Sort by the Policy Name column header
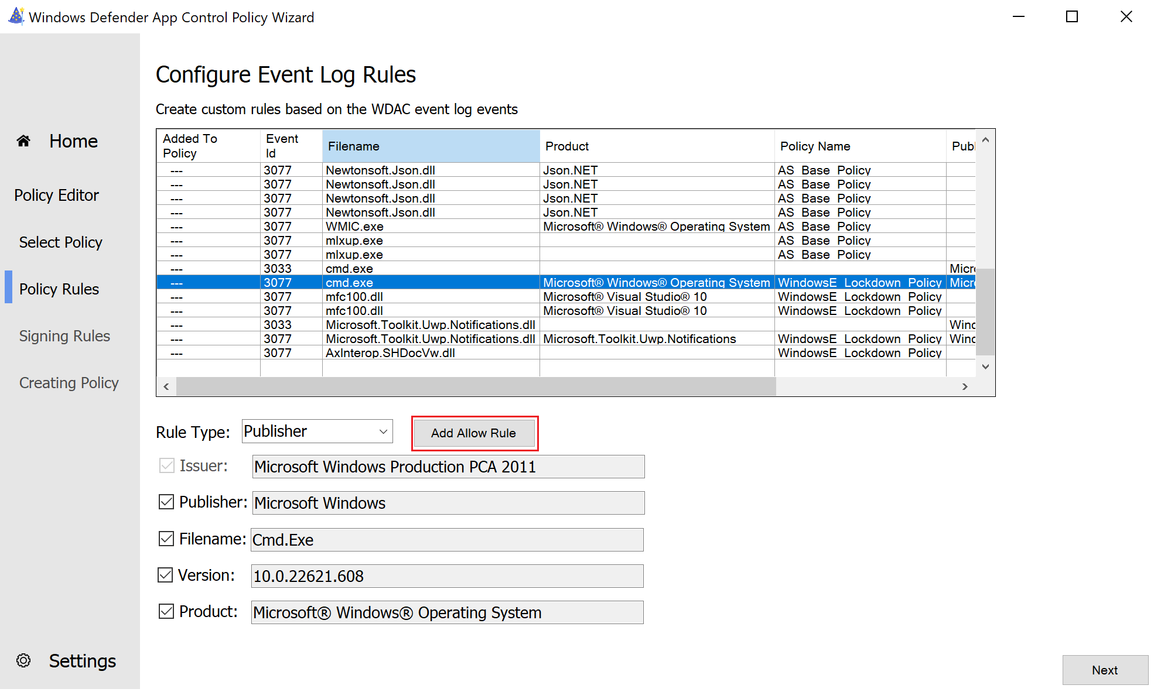Viewport: 1154px width, 692px height. click(858, 146)
